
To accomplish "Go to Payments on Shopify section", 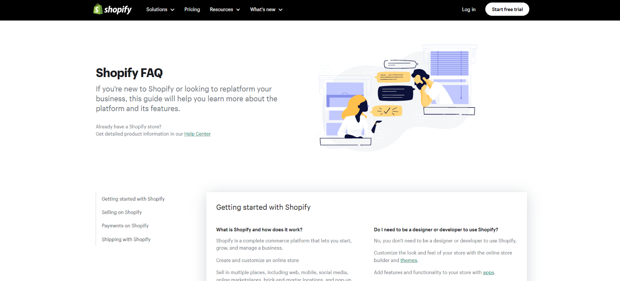I will [x=125, y=226].
